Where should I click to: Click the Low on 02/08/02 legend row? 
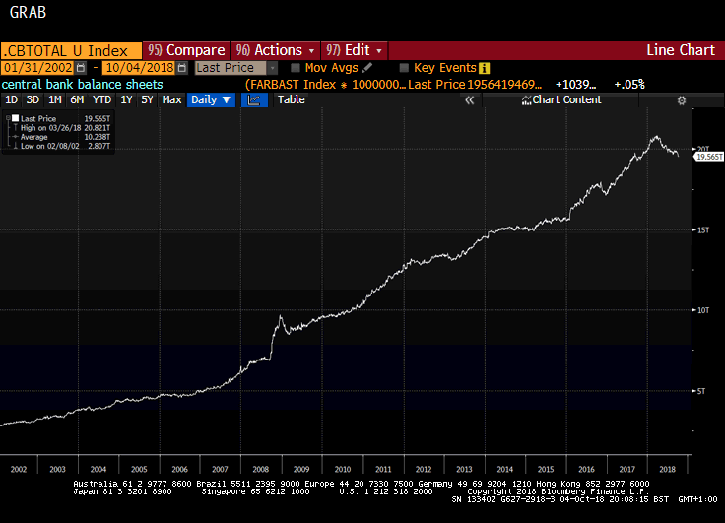pos(65,146)
